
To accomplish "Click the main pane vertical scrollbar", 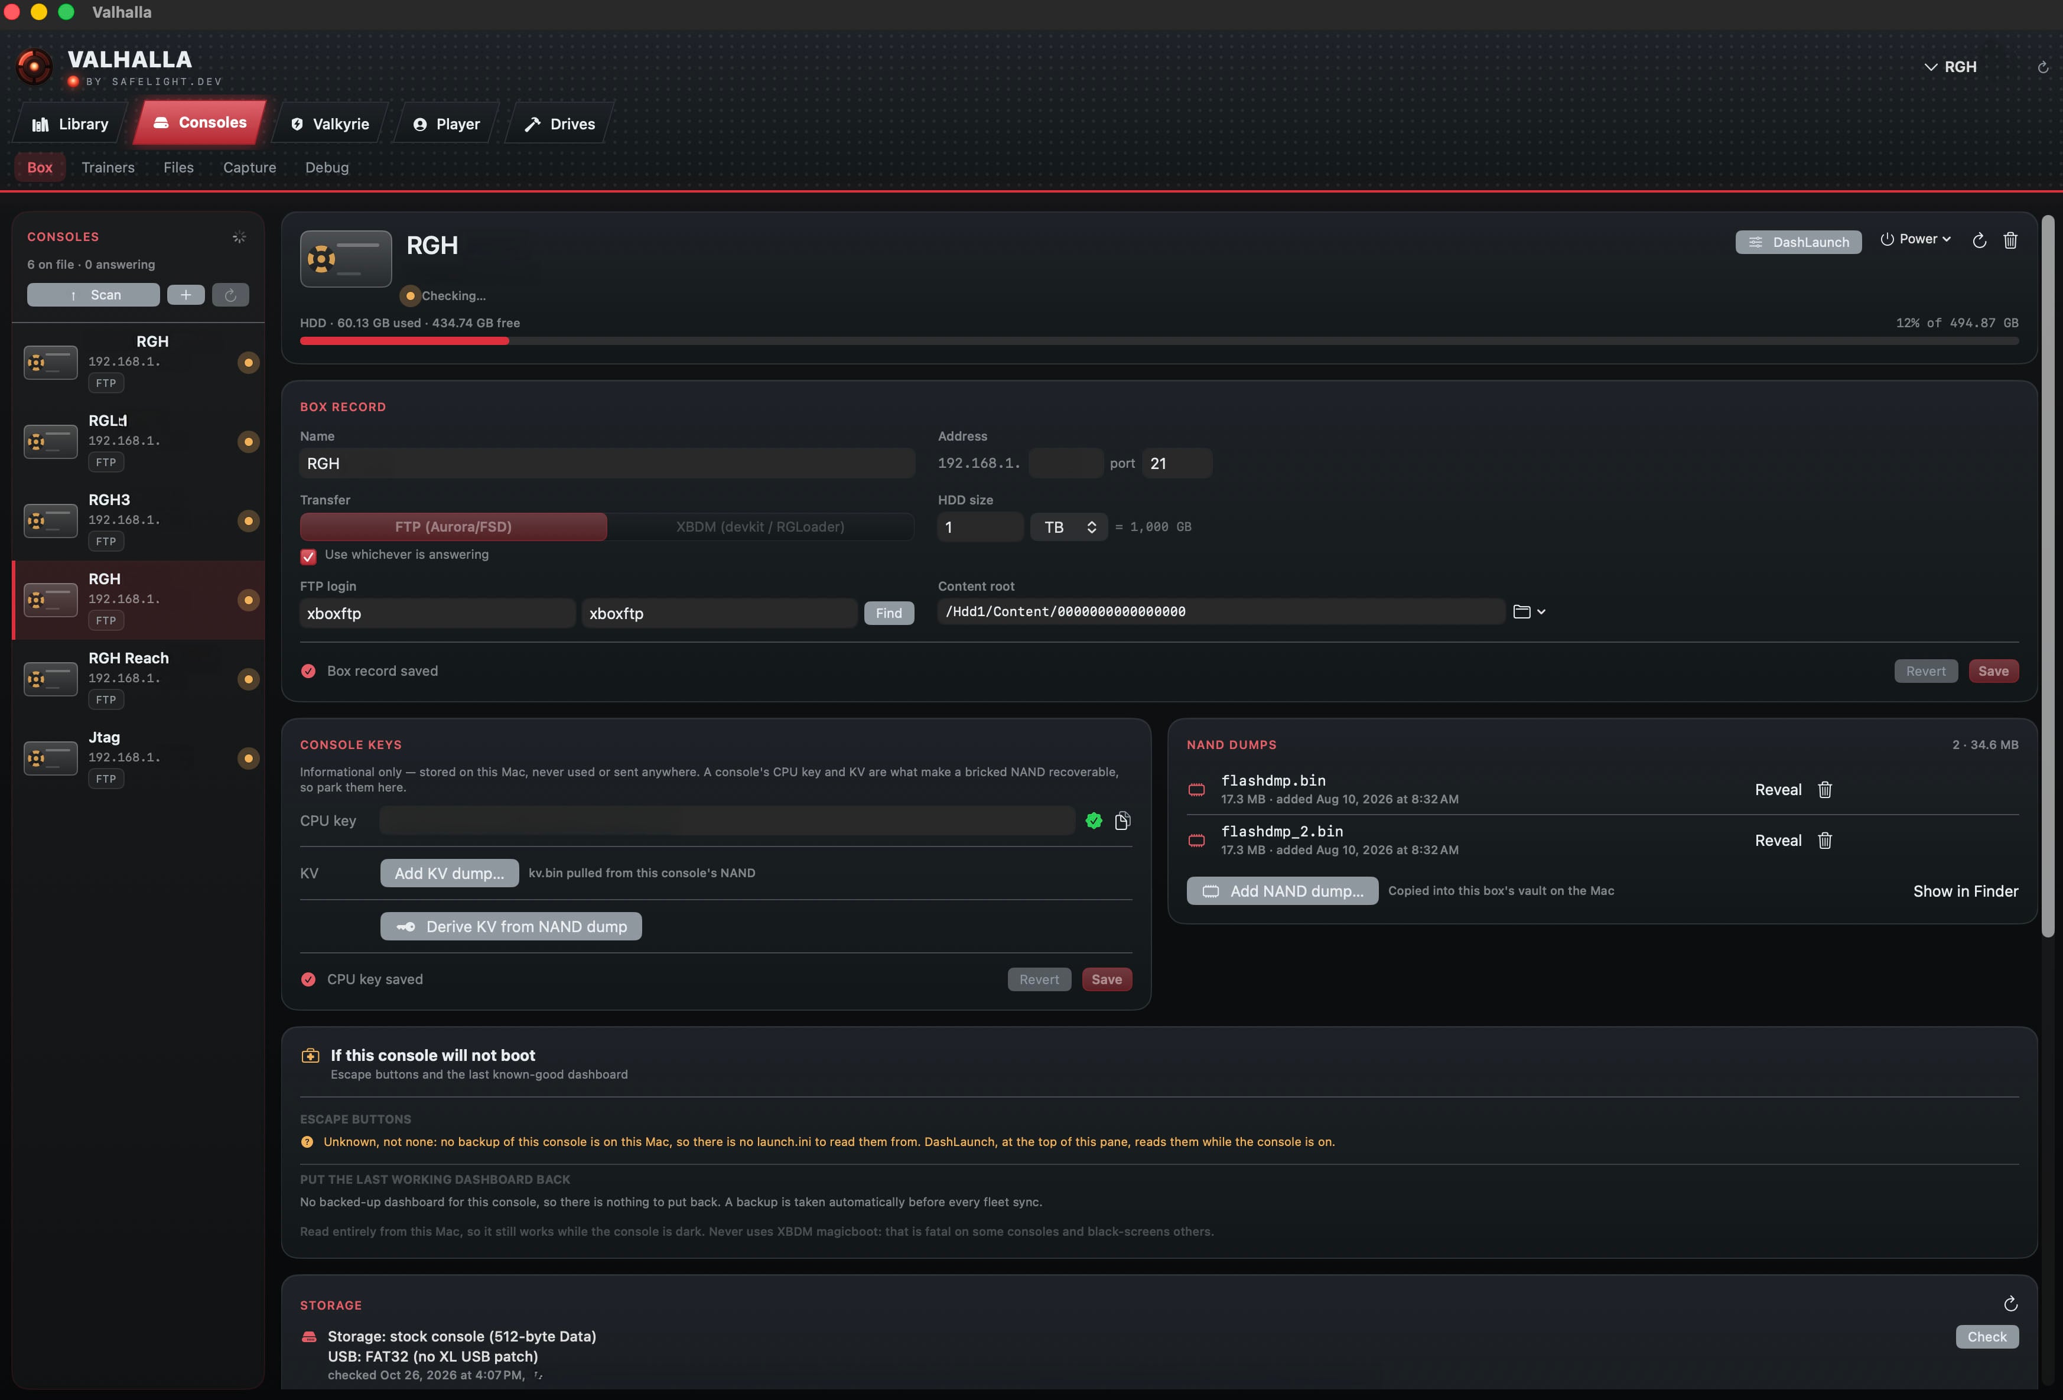I will tap(2047, 577).
